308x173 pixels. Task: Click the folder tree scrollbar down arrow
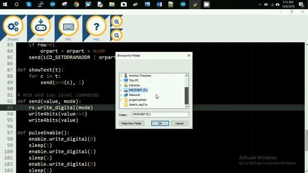[187, 106]
